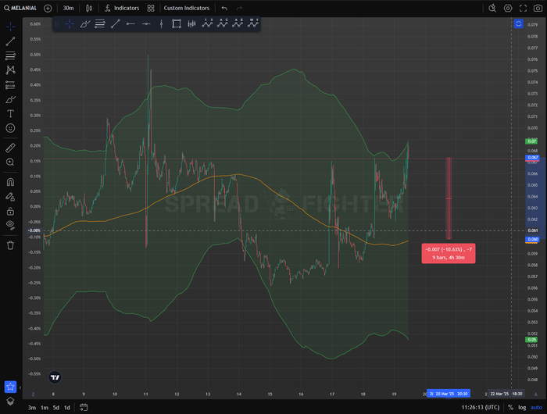
Task: Open the forecasting and position tools in the left sidebar
Action: tap(10, 85)
